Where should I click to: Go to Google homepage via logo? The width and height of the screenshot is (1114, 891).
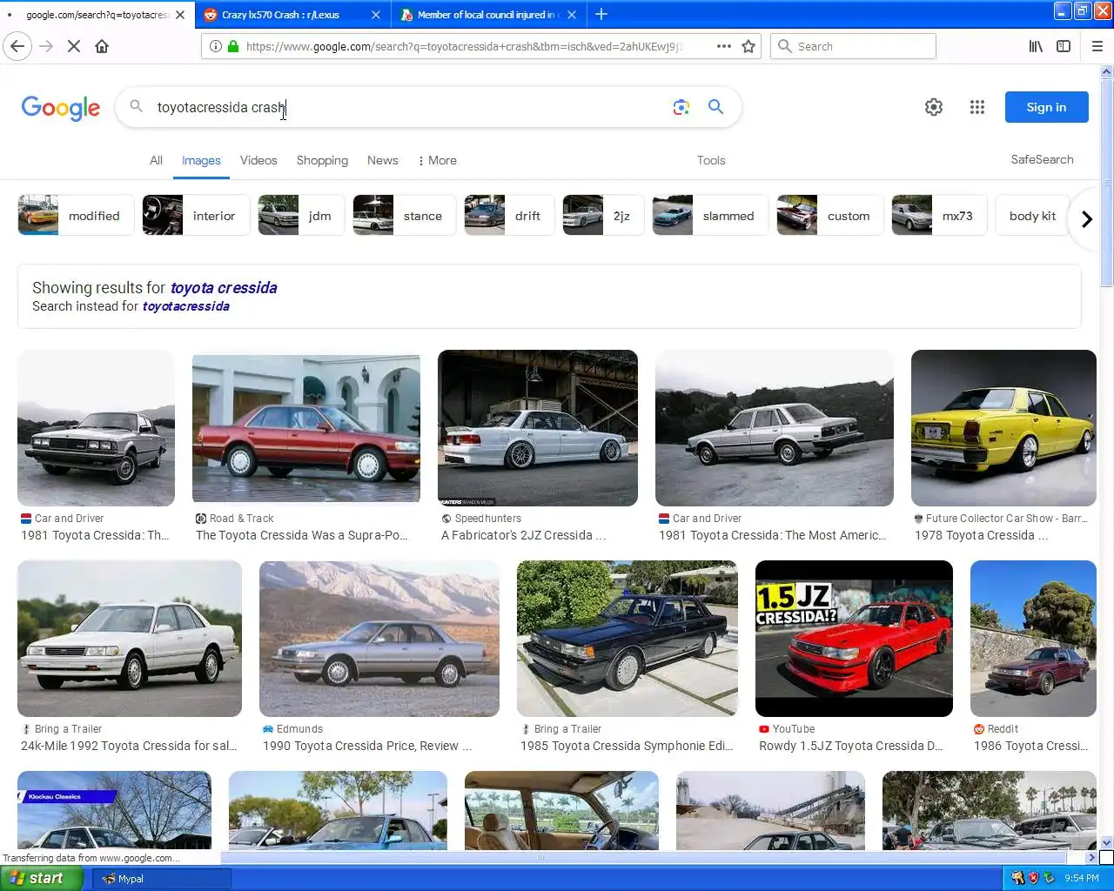coord(61,108)
